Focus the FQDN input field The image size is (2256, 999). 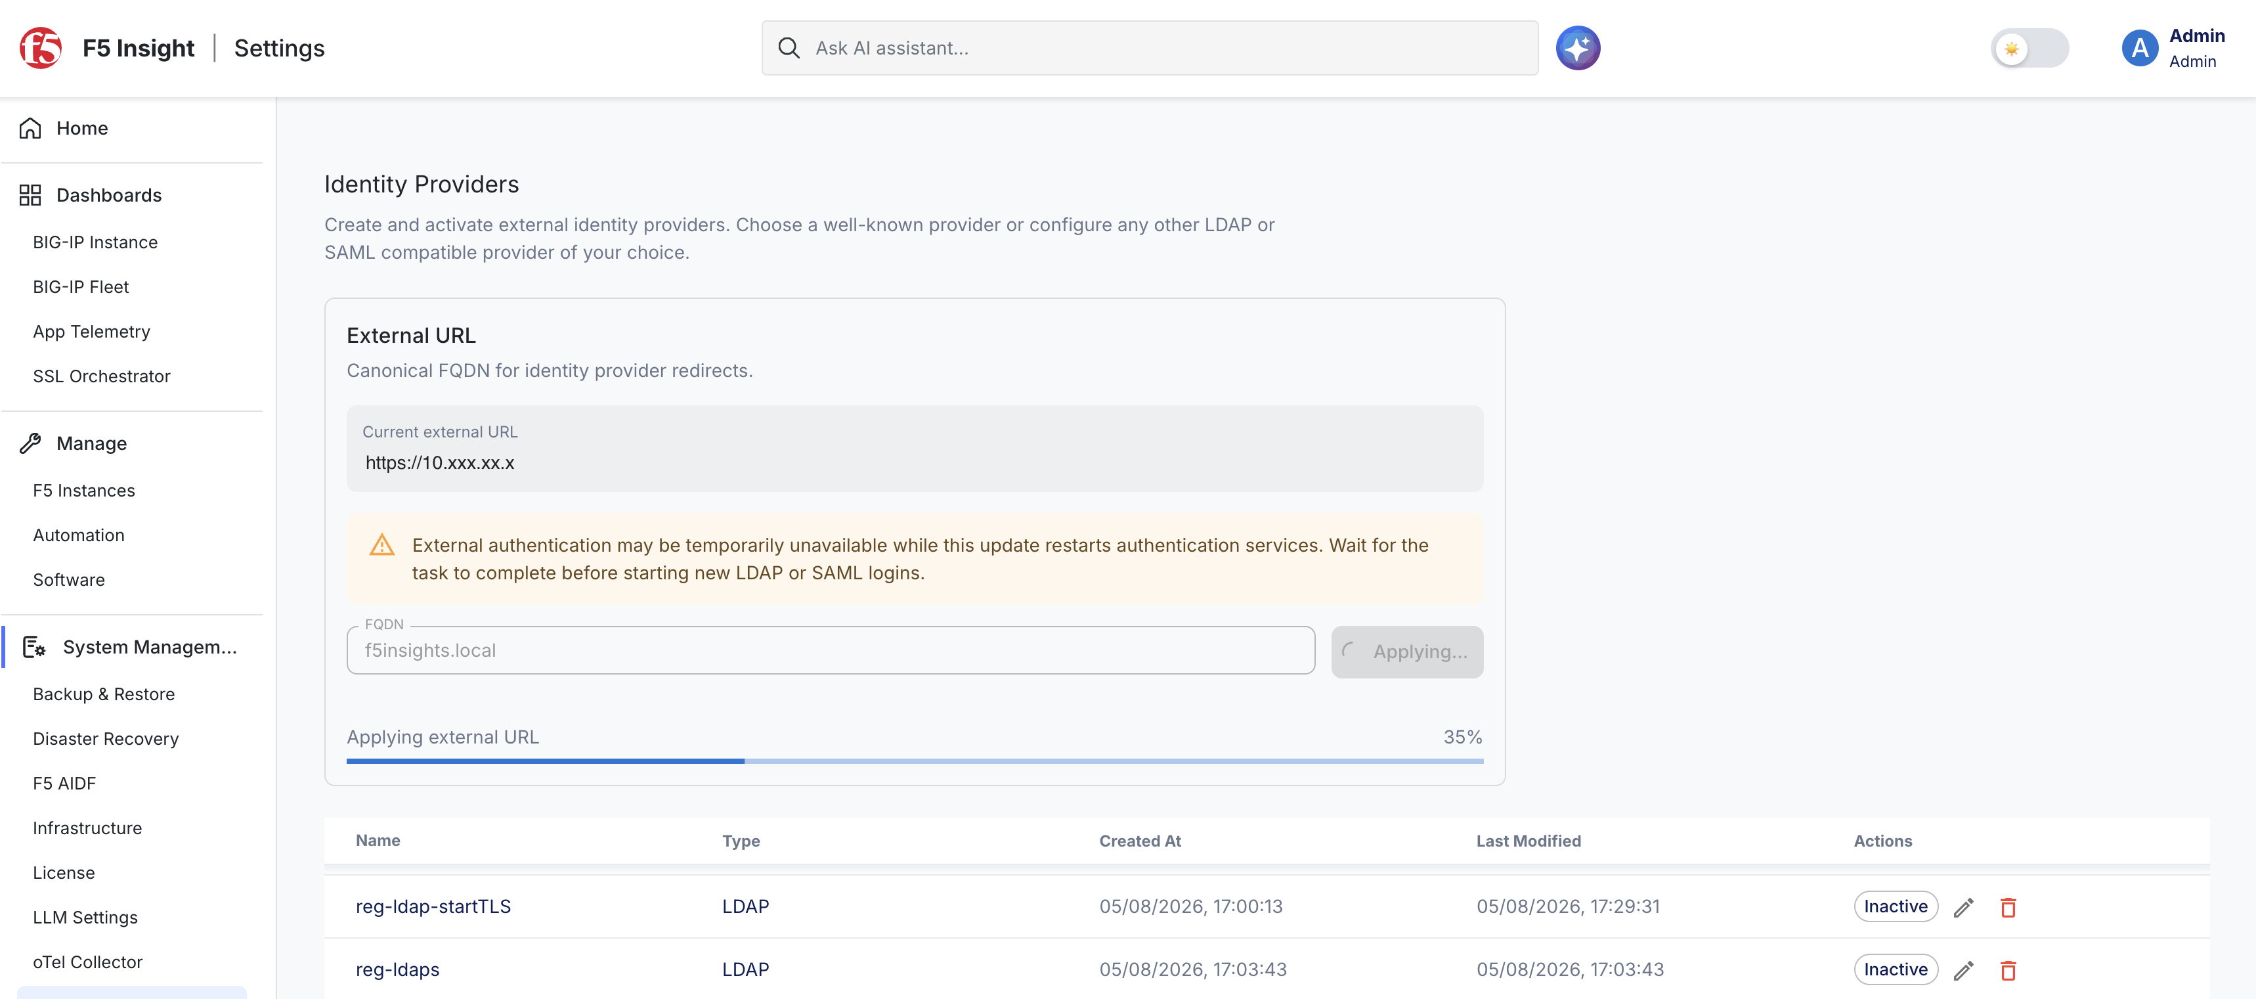pos(830,650)
